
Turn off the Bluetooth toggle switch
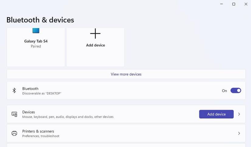point(236,91)
